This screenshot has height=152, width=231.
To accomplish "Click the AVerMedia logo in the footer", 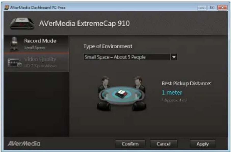I will click(x=24, y=144).
